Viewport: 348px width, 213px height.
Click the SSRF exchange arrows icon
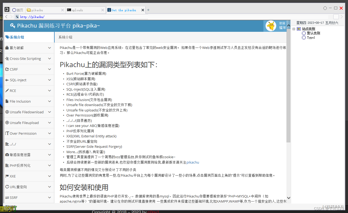(7, 197)
